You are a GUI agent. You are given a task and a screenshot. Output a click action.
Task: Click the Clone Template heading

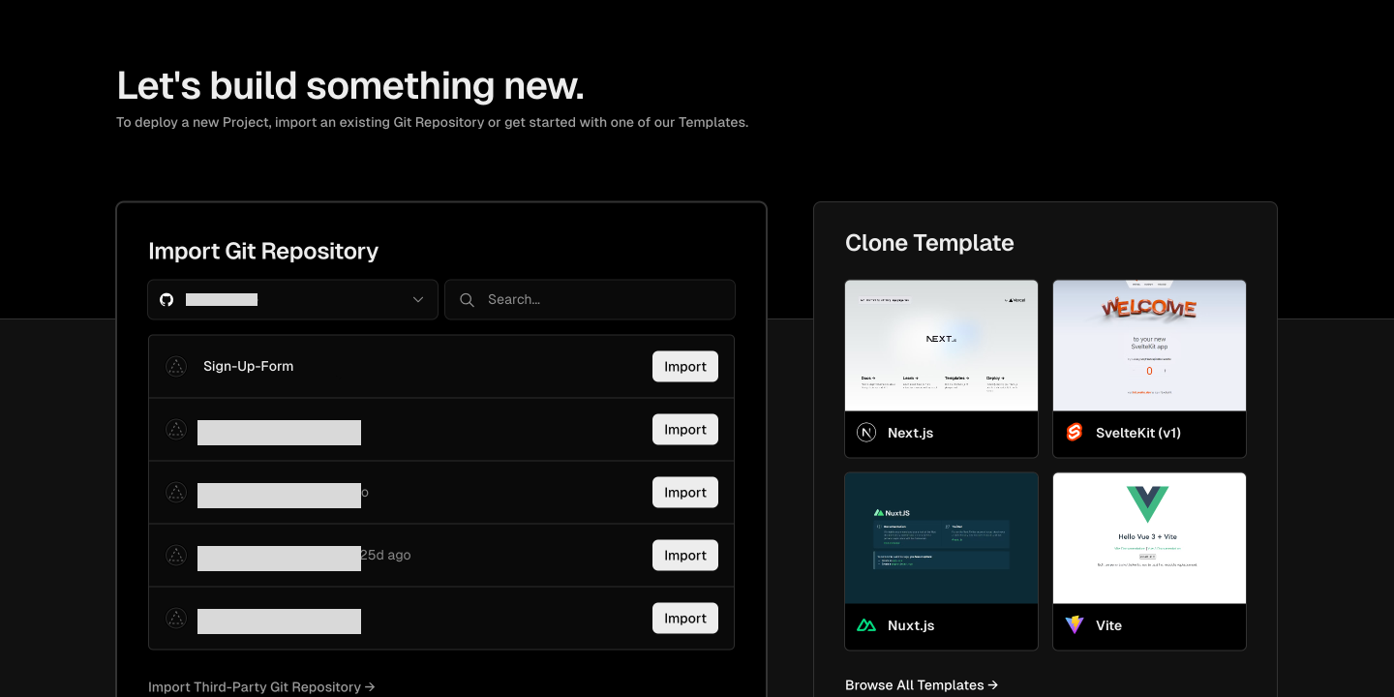click(x=929, y=243)
